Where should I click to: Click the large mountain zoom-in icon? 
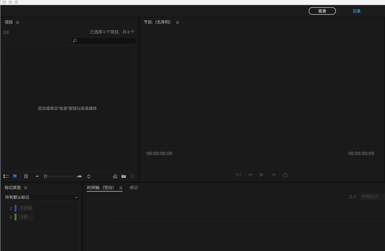click(x=79, y=176)
